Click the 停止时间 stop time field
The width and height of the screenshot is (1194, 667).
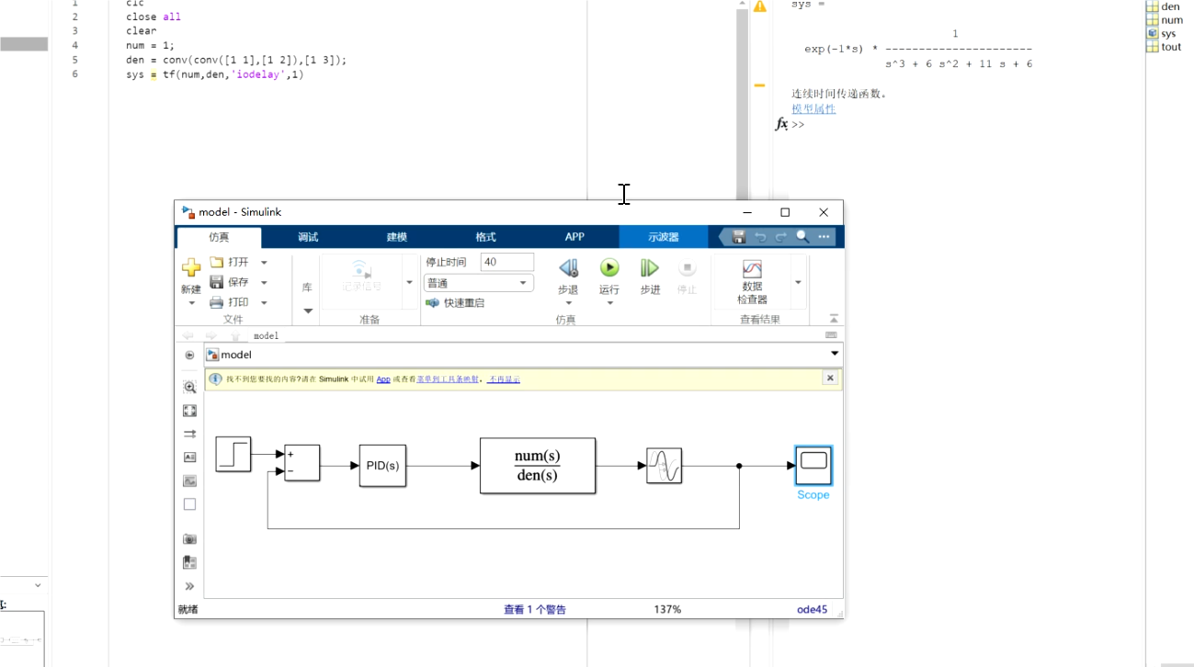coord(507,262)
